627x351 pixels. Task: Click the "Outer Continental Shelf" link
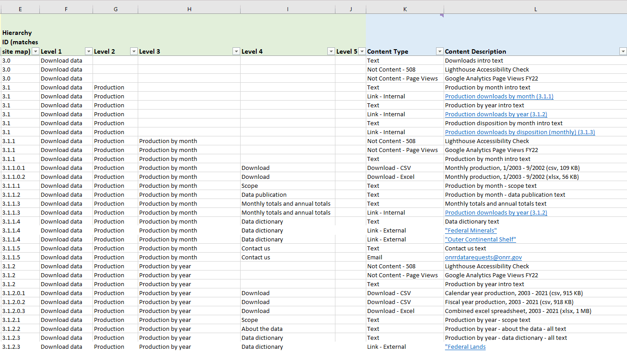[x=480, y=239]
